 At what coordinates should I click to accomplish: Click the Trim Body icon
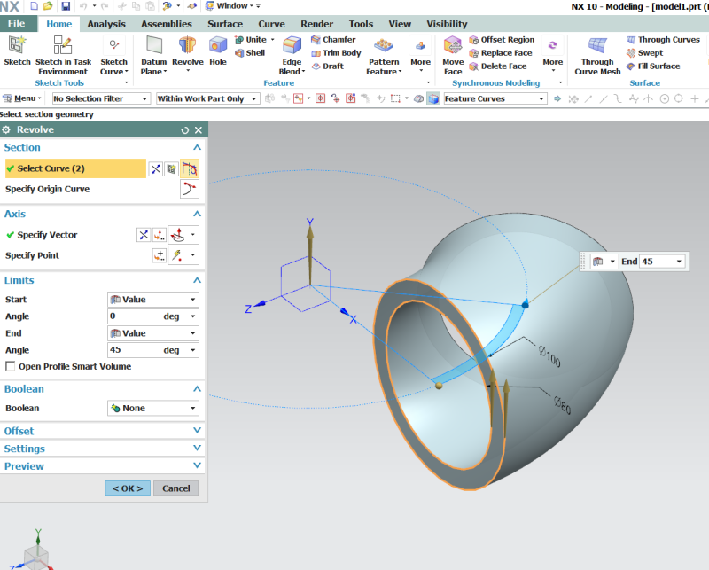(x=316, y=53)
